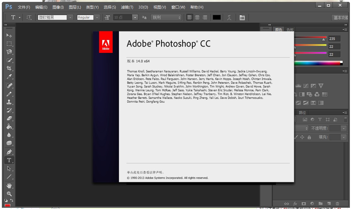Viewport: 353px width, 209px height.
Task: Select the Eraser tool
Action: (x=9, y=118)
